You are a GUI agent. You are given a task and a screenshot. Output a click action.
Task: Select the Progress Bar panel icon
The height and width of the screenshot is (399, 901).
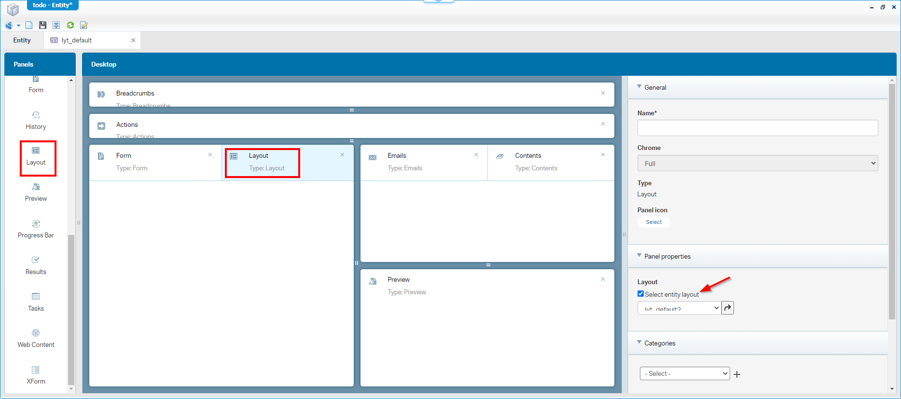tap(36, 224)
